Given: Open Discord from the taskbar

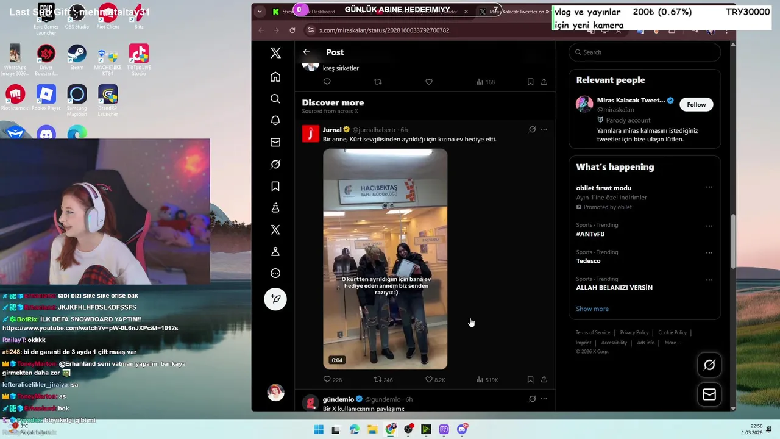Looking at the screenshot, I should click(462, 429).
